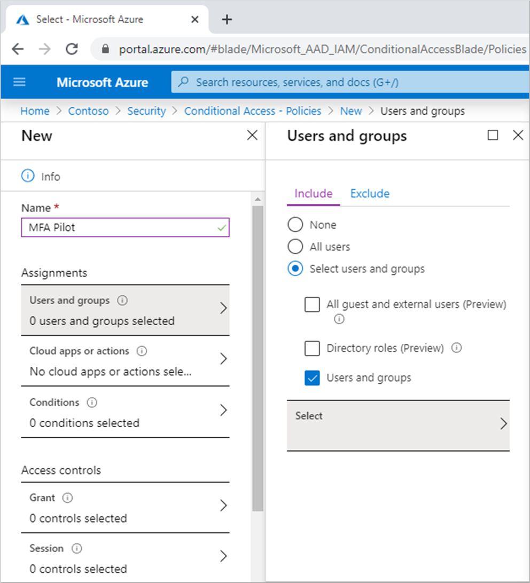Image resolution: width=530 pixels, height=583 pixels.
Task: Switch to the Exclude tab
Action: [369, 193]
